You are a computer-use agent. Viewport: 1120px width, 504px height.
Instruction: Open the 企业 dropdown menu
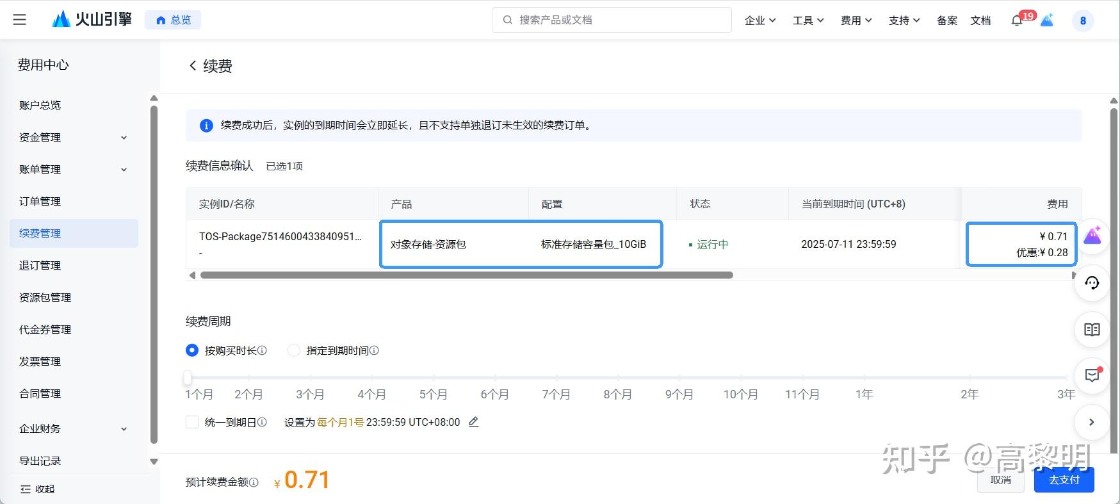coord(760,20)
